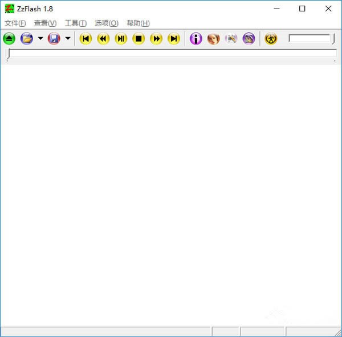Viewport: 342px width, 337px height.
Task: Click the tools/wrench toolbar icon
Action: point(231,39)
